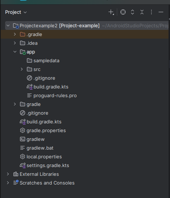Hide the Project tool window
Image resolution: width=170 pixels, height=198 pixels.
(161, 12)
